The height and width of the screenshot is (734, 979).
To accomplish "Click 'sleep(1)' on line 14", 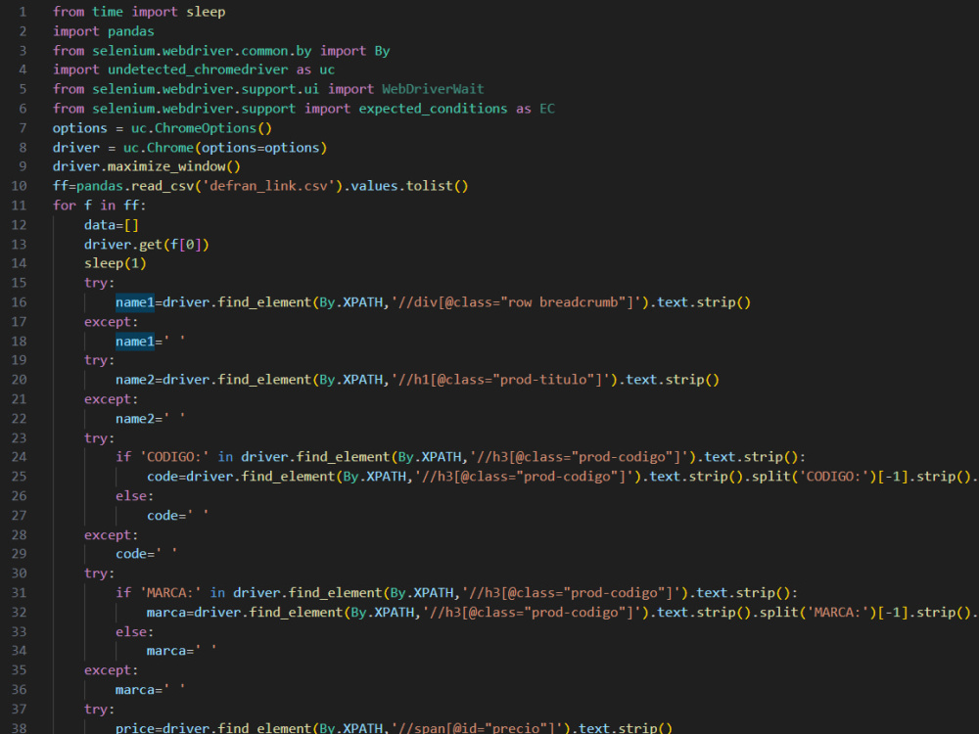I will 115,263.
